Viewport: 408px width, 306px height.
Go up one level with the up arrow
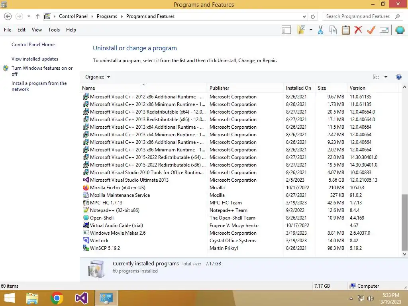pyautogui.click(x=38, y=16)
